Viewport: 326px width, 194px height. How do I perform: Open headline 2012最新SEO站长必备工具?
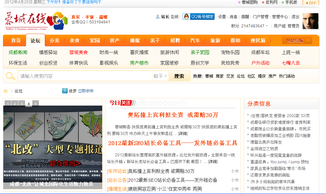pos(173,143)
